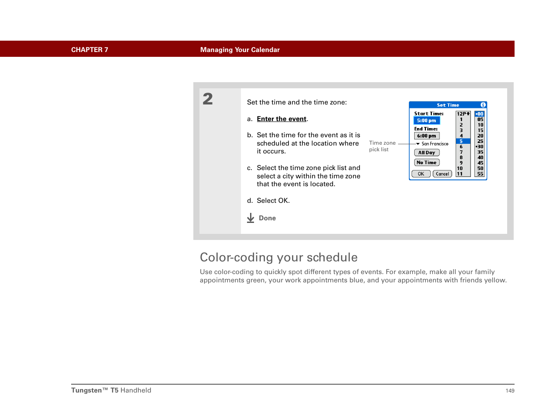The height and width of the screenshot is (417, 539).
Task: Choose minute 40 in minute column
Action: (480, 157)
